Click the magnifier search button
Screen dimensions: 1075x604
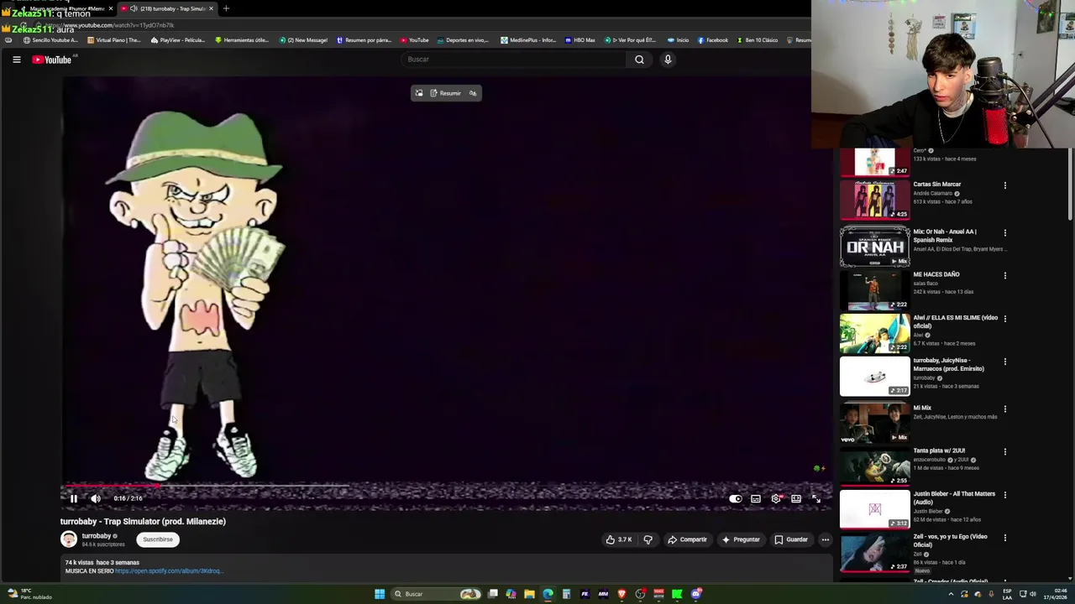tap(639, 60)
